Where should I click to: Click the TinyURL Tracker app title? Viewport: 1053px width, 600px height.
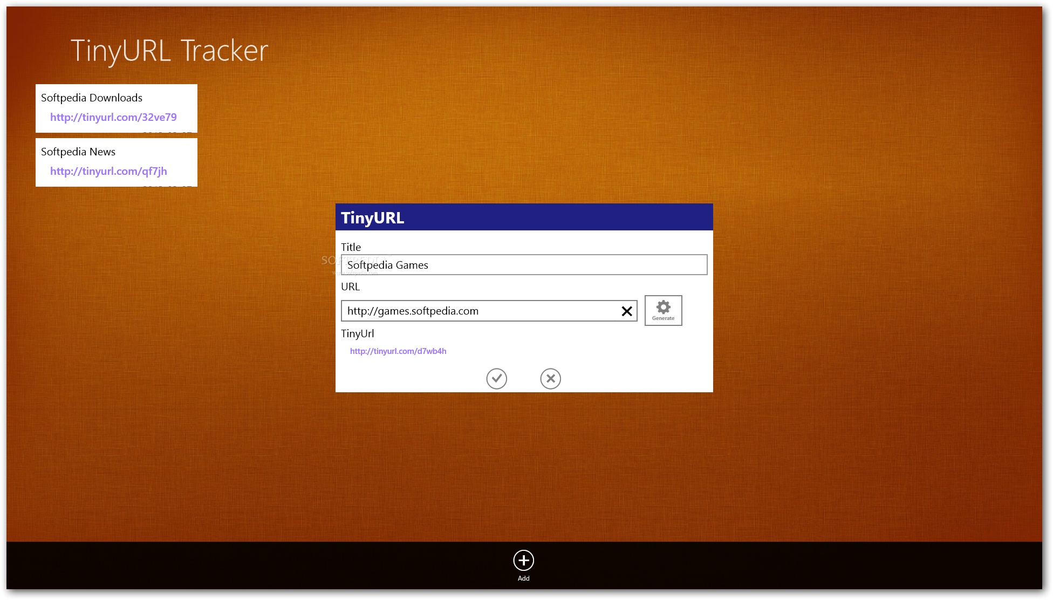tap(169, 51)
